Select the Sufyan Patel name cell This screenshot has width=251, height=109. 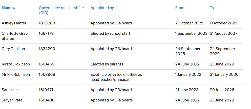pos(13,100)
